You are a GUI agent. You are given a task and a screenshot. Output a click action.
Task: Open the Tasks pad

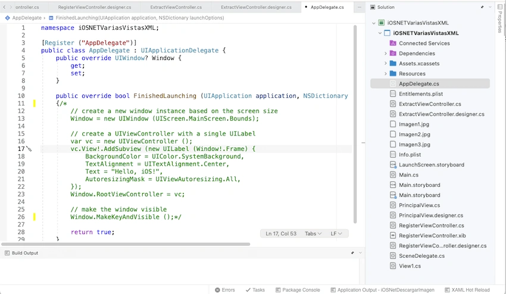(x=255, y=290)
